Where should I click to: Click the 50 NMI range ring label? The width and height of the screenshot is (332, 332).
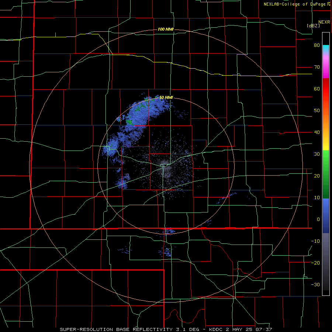tap(166, 97)
